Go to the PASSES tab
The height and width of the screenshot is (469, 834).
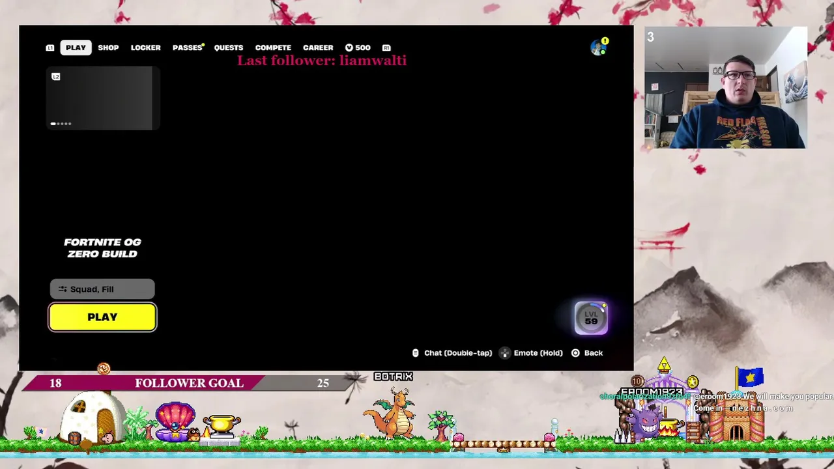187,48
